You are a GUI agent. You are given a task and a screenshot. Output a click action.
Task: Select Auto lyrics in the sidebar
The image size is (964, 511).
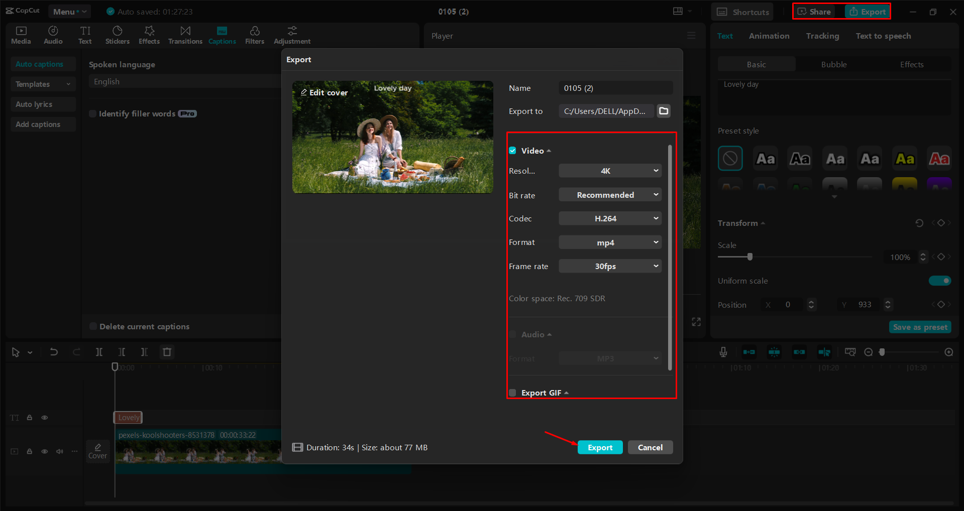tap(34, 104)
